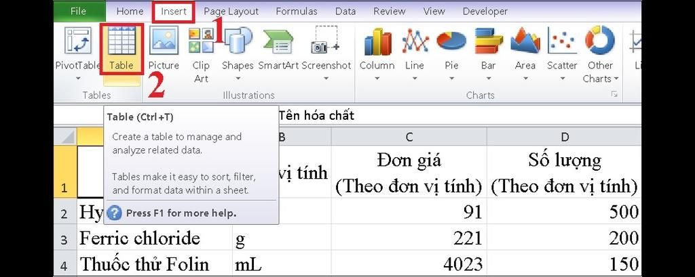Select the cell containing 500
This screenshot has width=695, height=277.
(564, 211)
